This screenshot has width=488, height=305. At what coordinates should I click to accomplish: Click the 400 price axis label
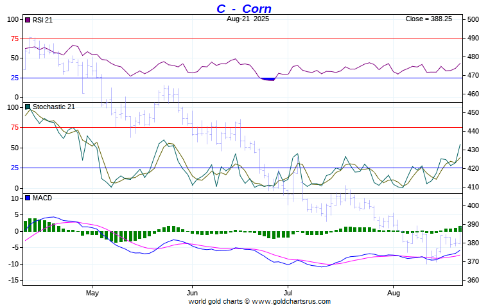point(473,205)
